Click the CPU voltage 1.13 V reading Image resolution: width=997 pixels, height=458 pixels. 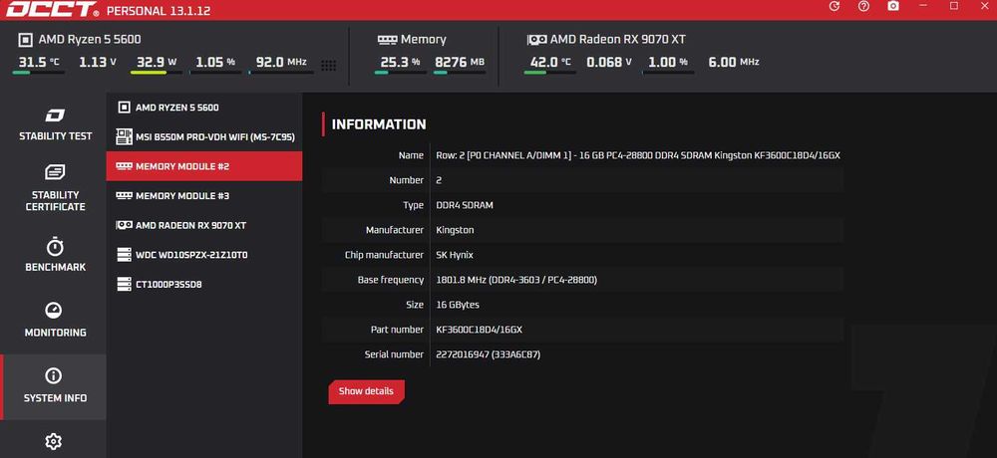coord(98,63)
